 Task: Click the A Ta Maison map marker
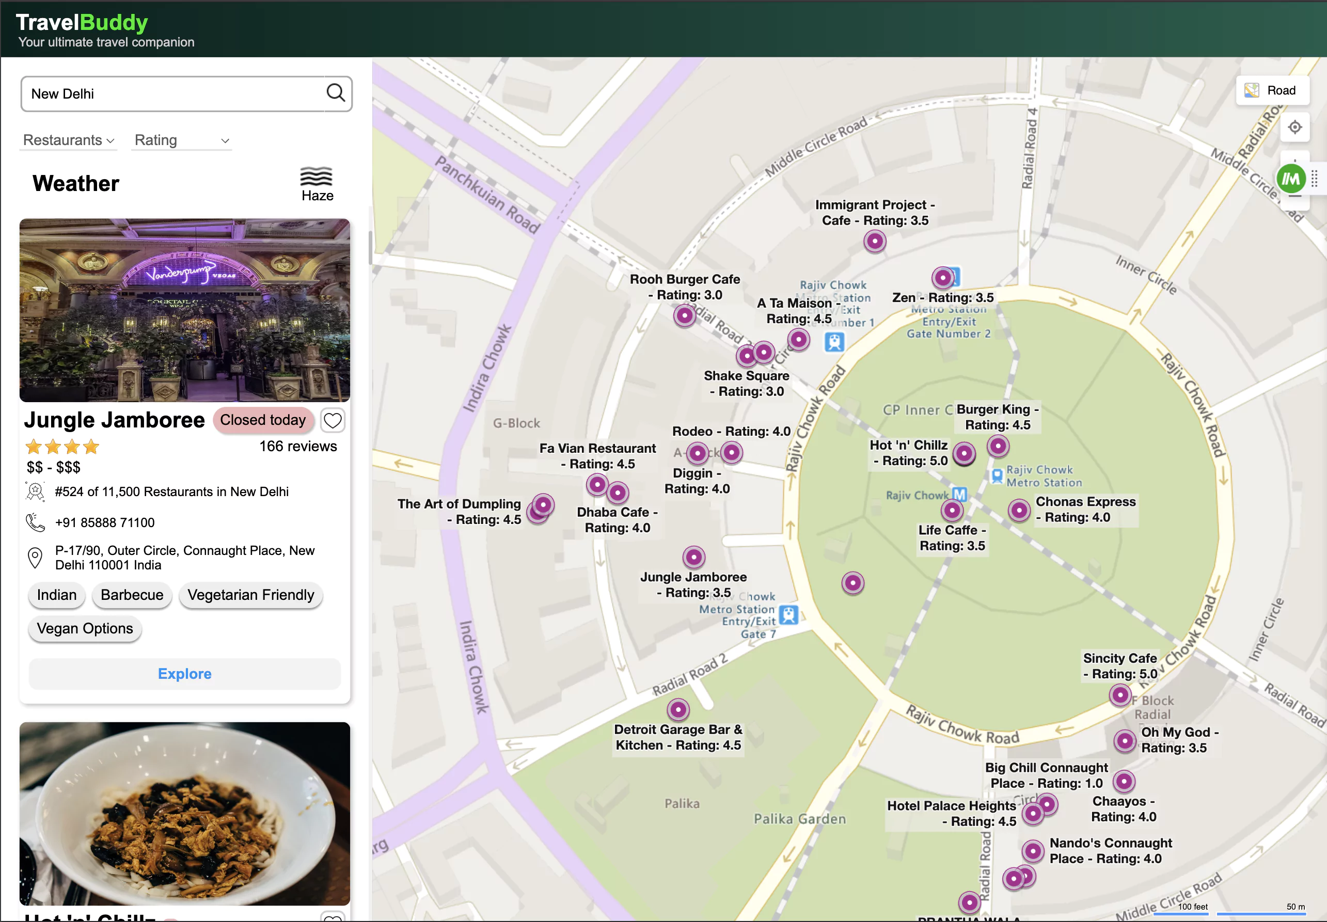[798, 340]
